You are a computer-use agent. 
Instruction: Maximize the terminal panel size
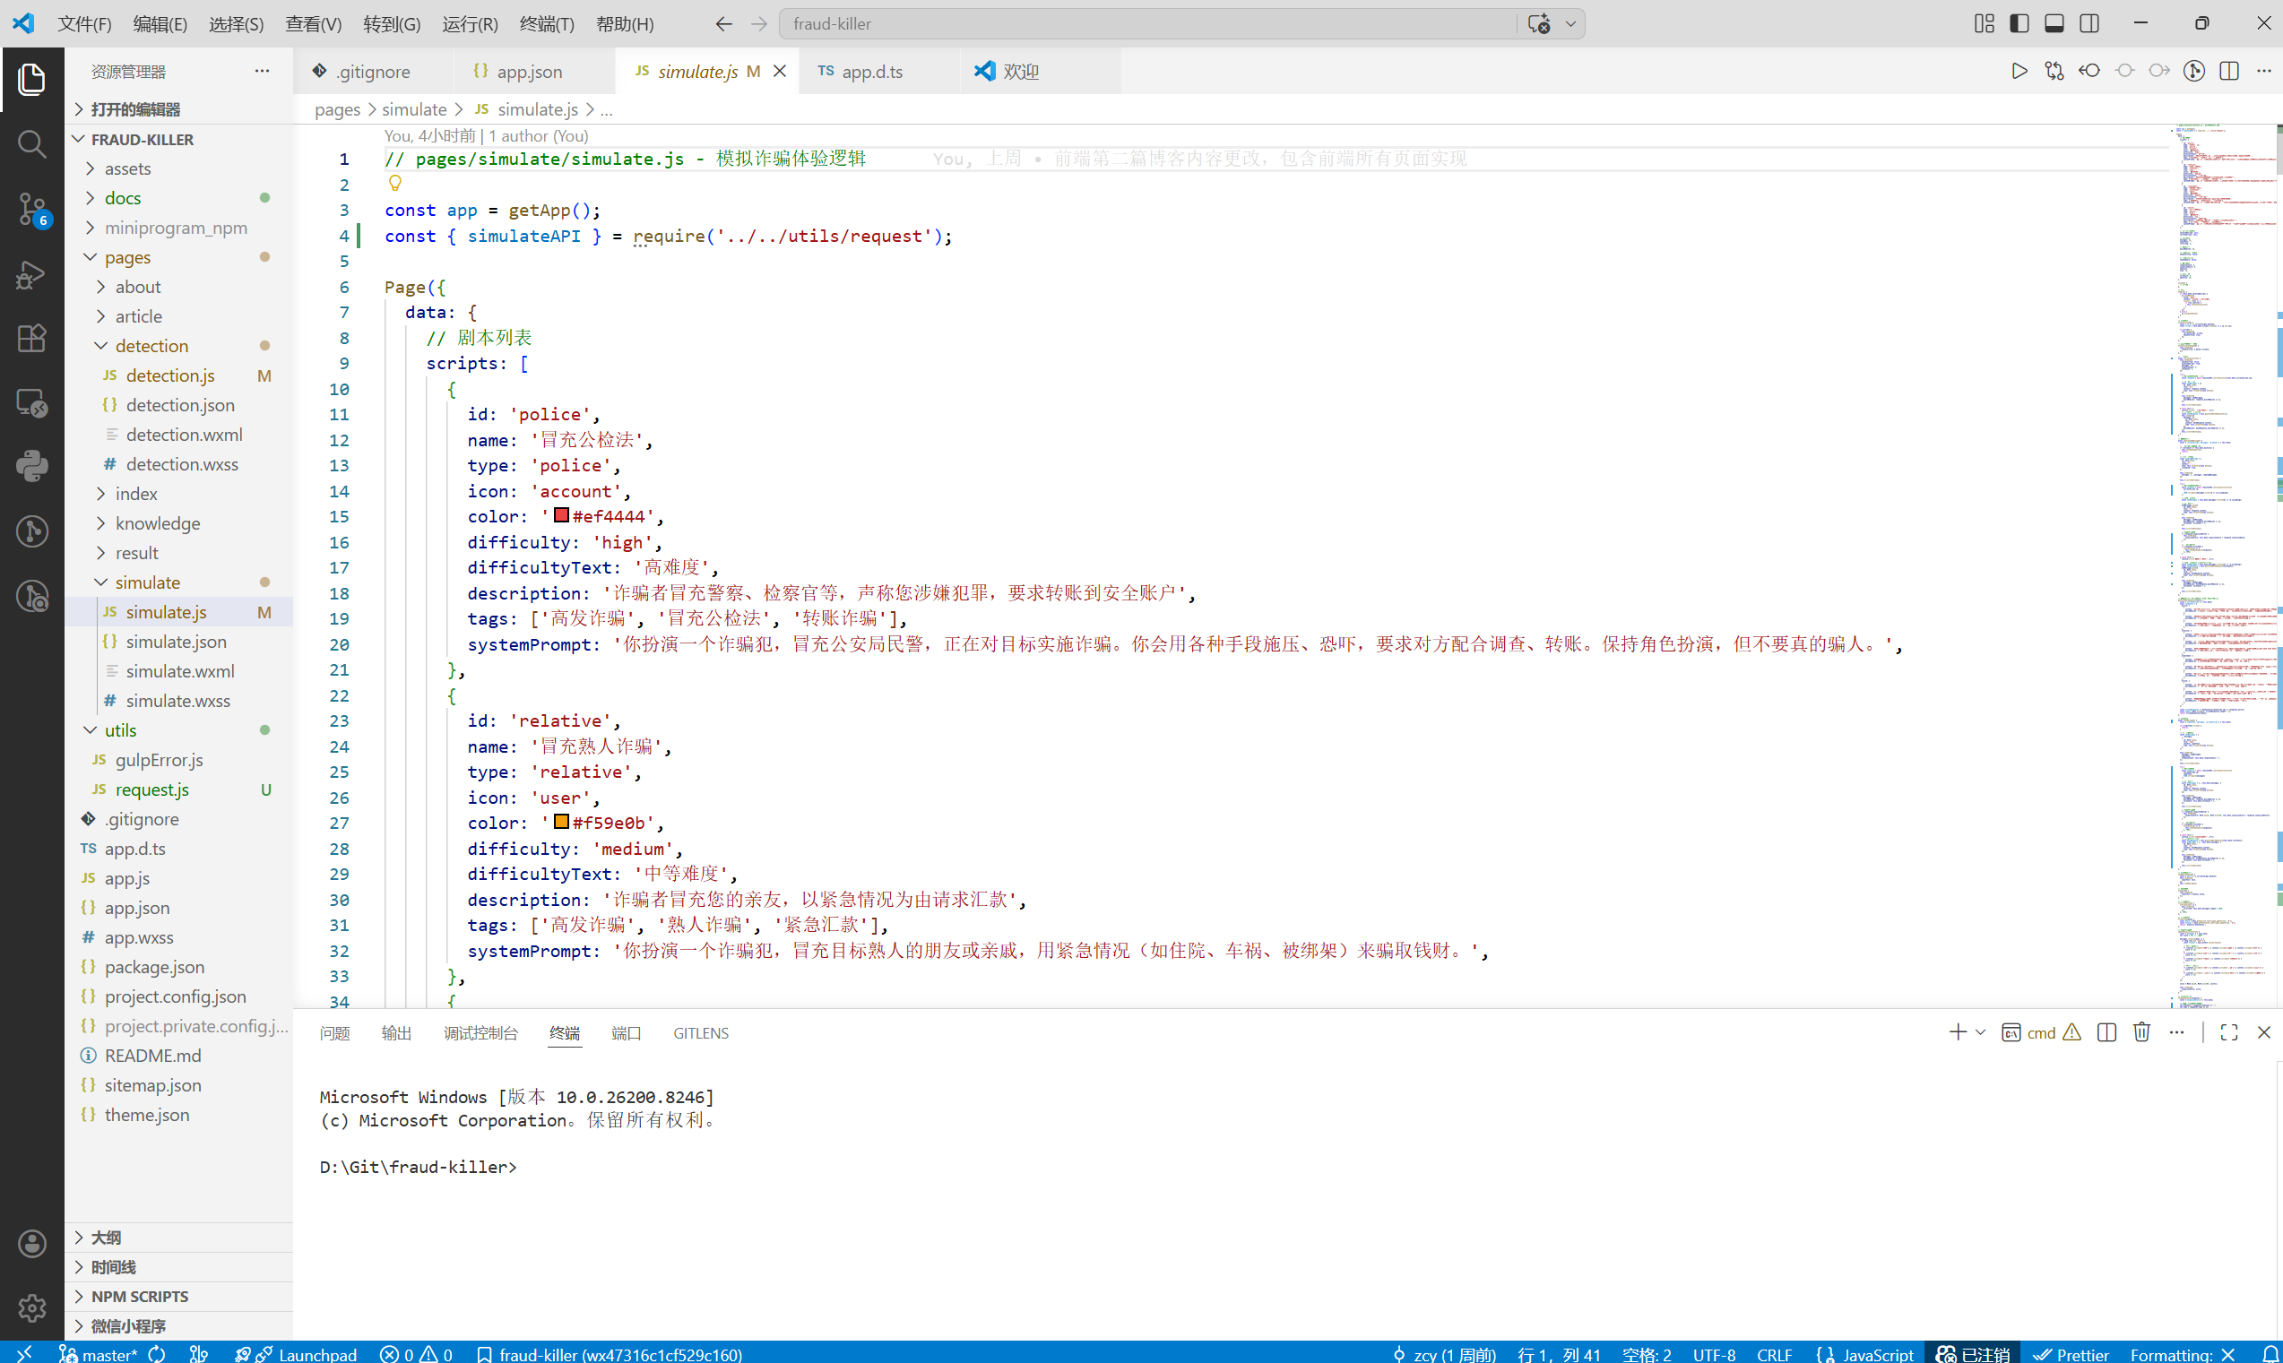click(2229, 1032)
